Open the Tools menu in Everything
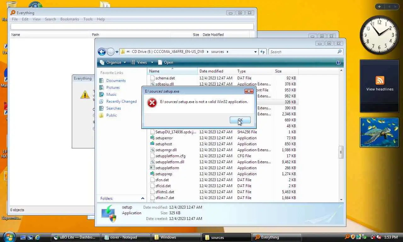 pos(88,19)
